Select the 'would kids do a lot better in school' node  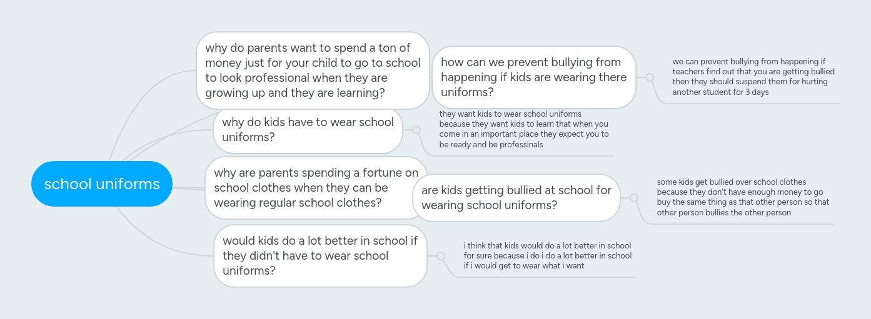pyautogui.click(x=320, y=256)
